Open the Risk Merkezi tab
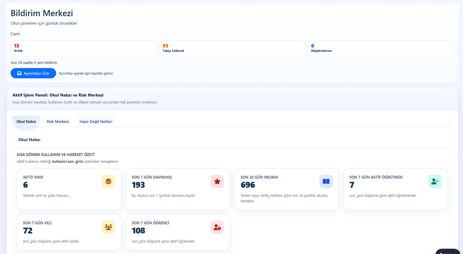Viewport: 463px width, 254px height. (58, 121)
